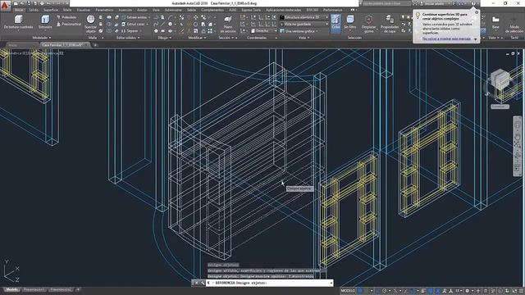Click the ViewCube in the viewport
The image size is (525, 295).
[500, 80]
